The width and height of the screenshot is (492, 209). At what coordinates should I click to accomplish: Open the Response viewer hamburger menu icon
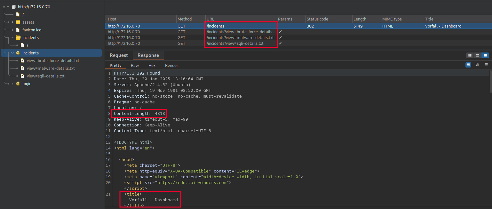486,65
